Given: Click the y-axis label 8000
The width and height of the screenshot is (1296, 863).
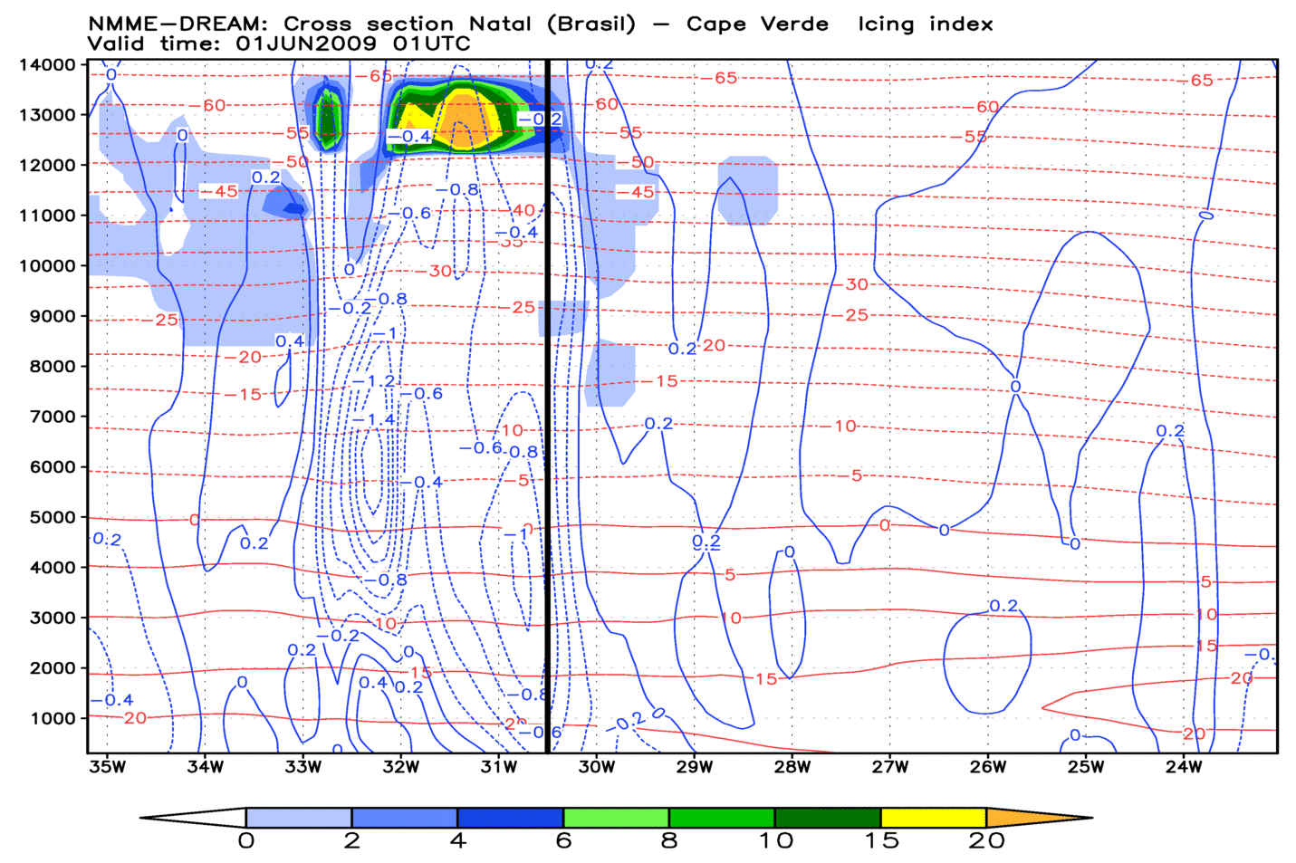Looking at the screenshot, I should (x=53, y=366).
